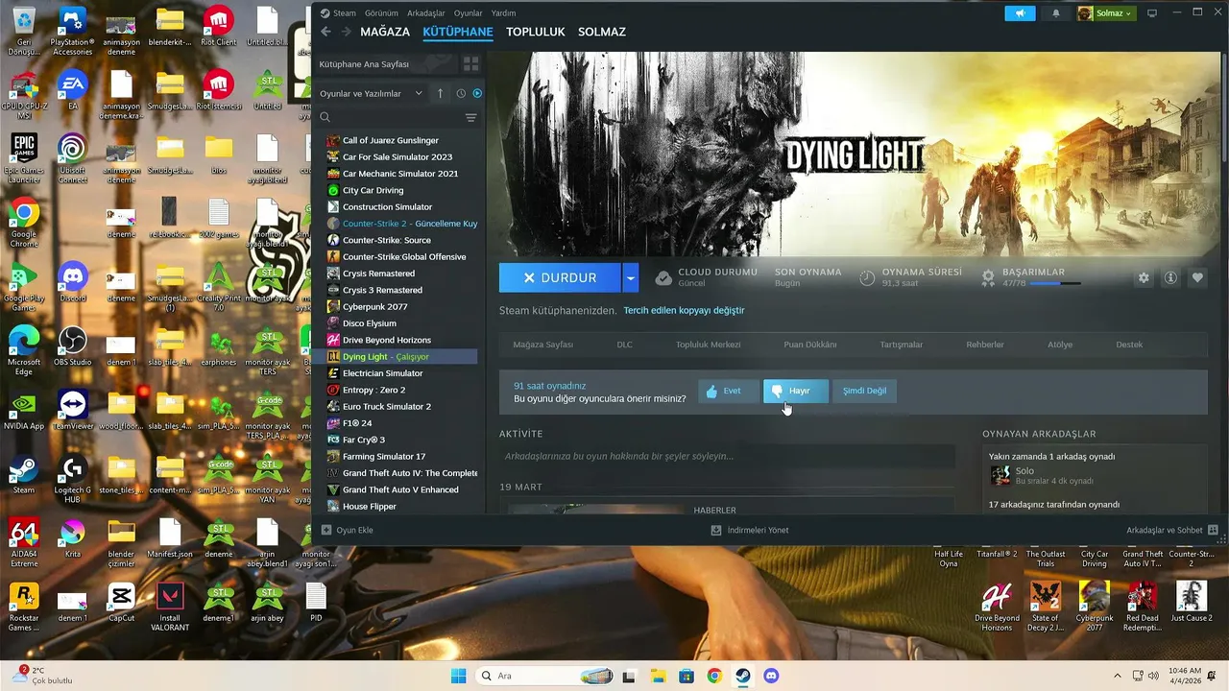Go back with the Steam back arrow
Image resolution: width=1229 pixels, height=691 pixels.
(325, 32)
